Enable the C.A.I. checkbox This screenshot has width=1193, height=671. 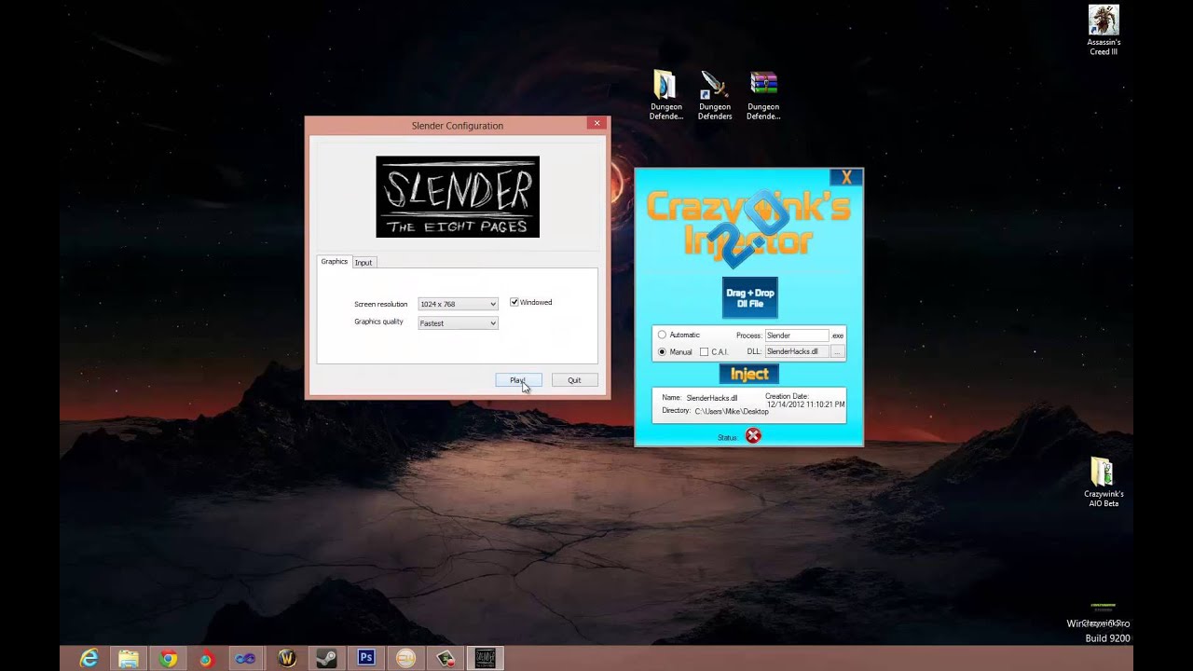704,352
